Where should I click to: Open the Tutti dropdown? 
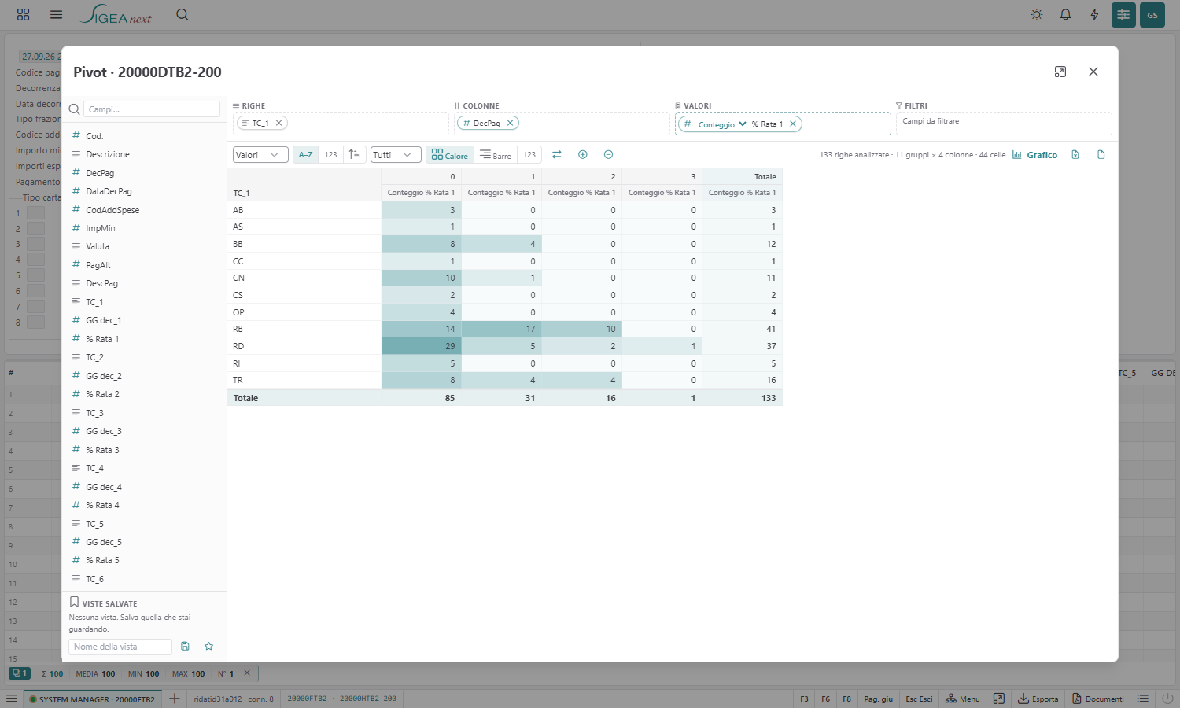[396, 155]
